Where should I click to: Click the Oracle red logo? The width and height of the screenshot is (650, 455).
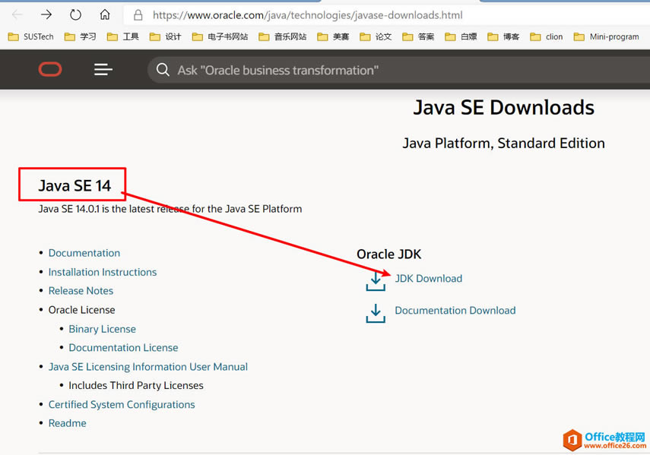(x=50, y=70)
